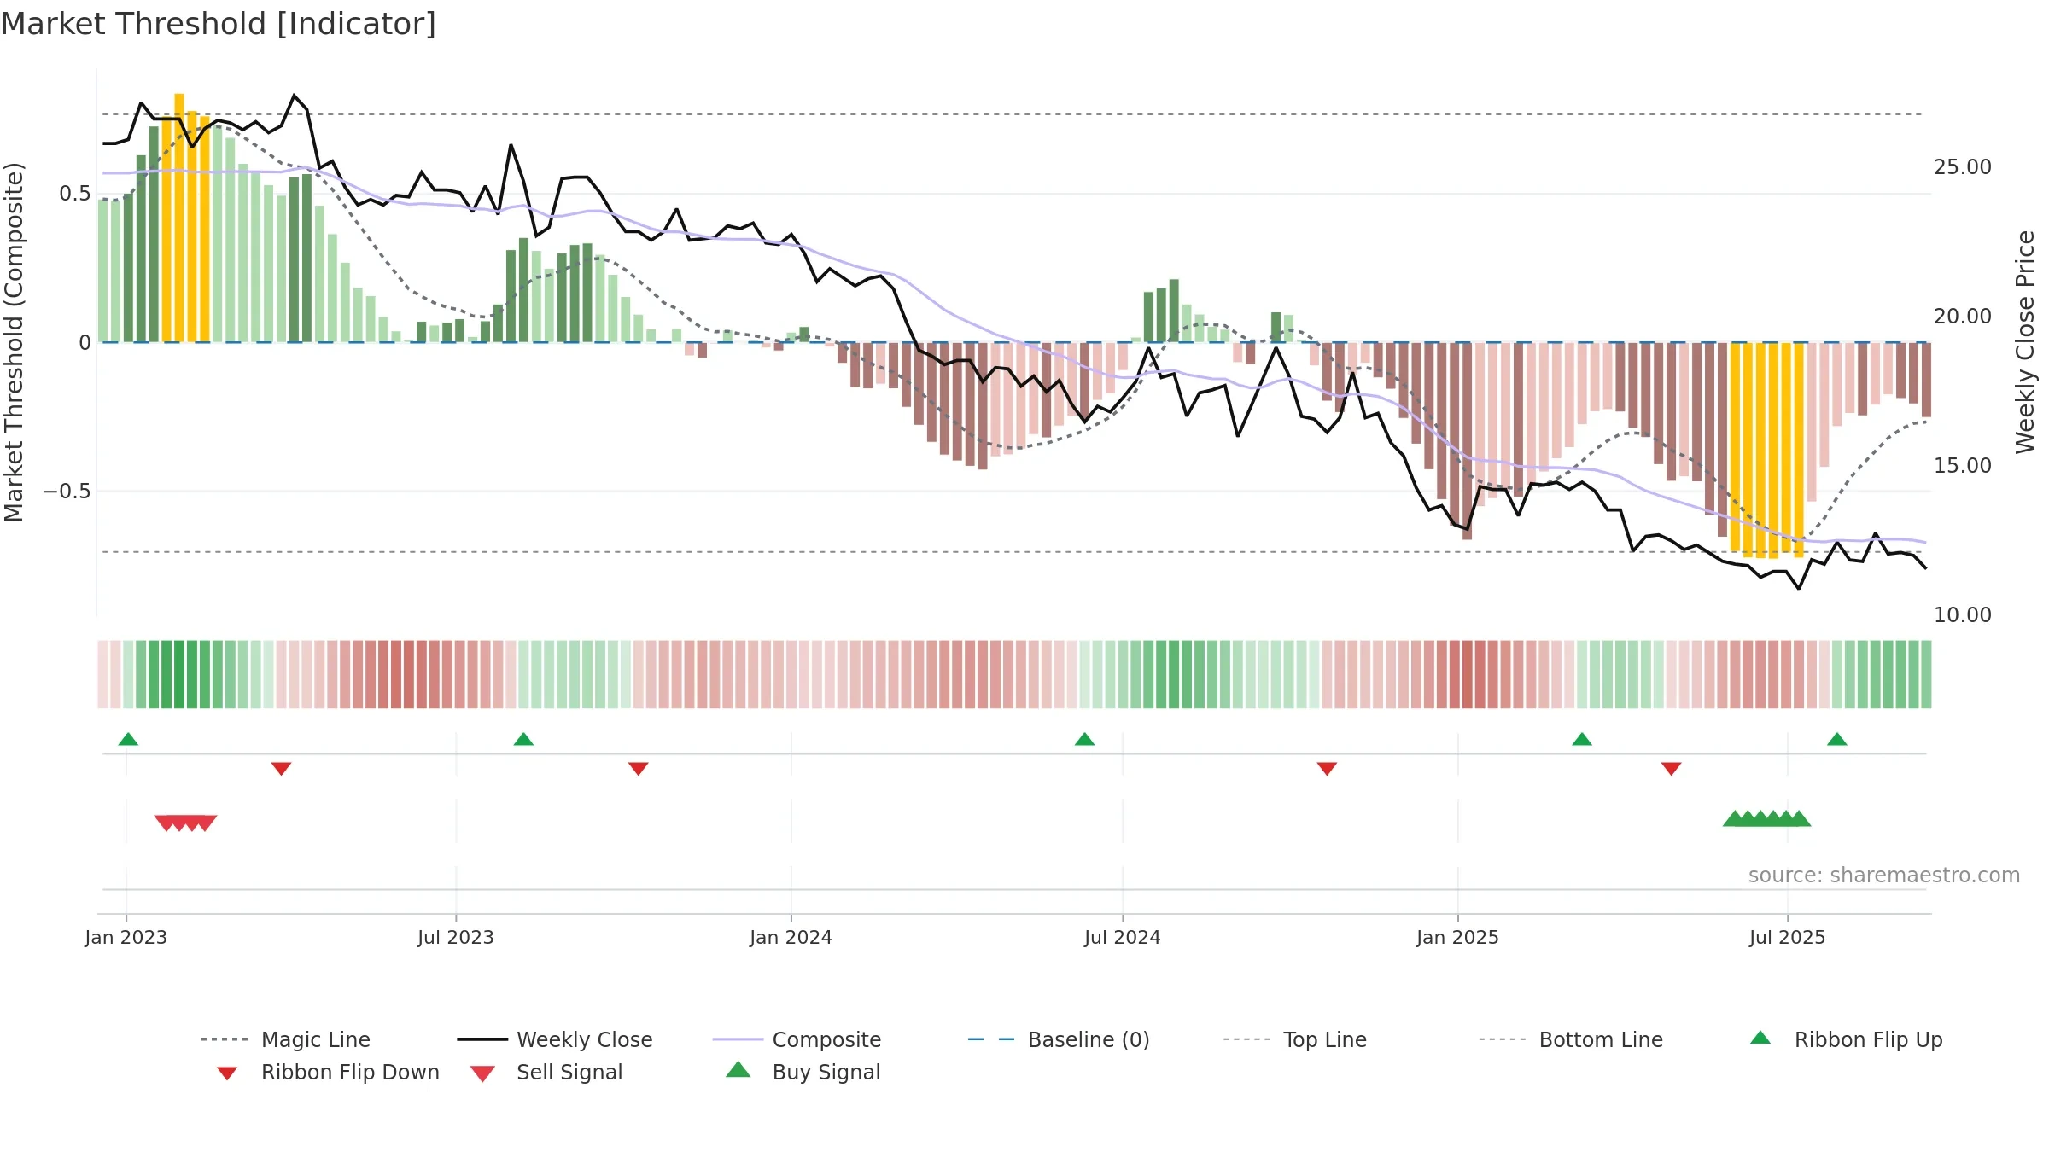The image size is (2049, 1152).
Task: Click the Ribbon Flip Down marker in spring 2023
Action: (281, 769)
